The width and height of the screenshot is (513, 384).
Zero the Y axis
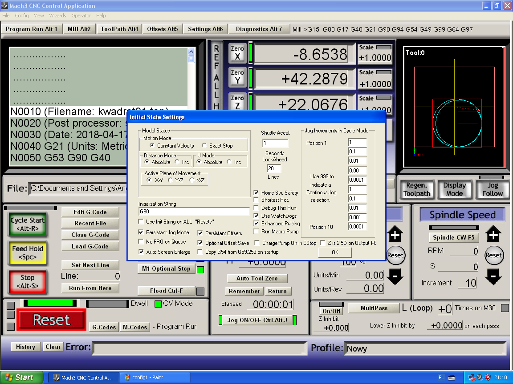pos(237,77)
